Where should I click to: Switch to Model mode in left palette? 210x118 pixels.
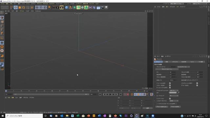click(x=2, y=18)
